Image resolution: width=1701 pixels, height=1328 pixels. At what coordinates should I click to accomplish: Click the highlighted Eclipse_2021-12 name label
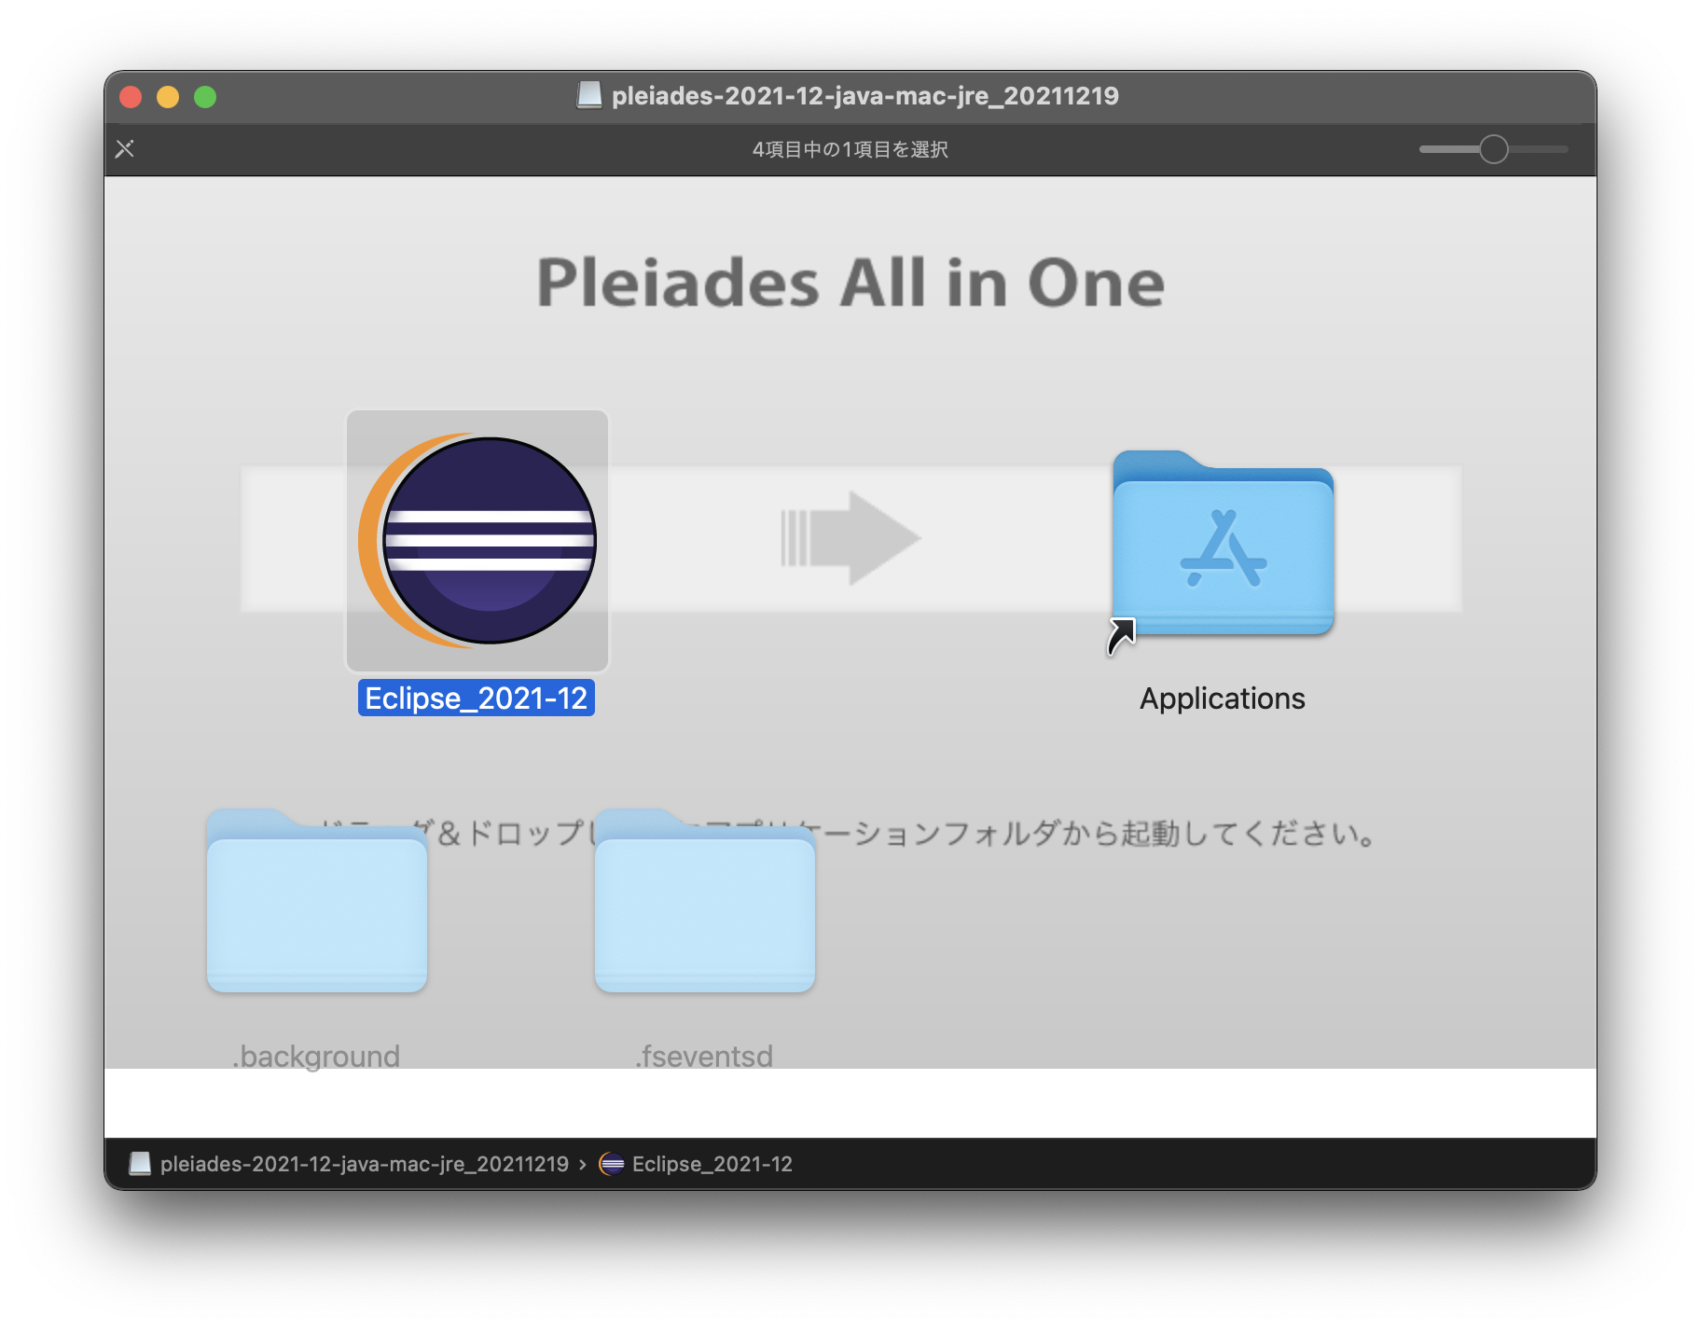(476, 699)
